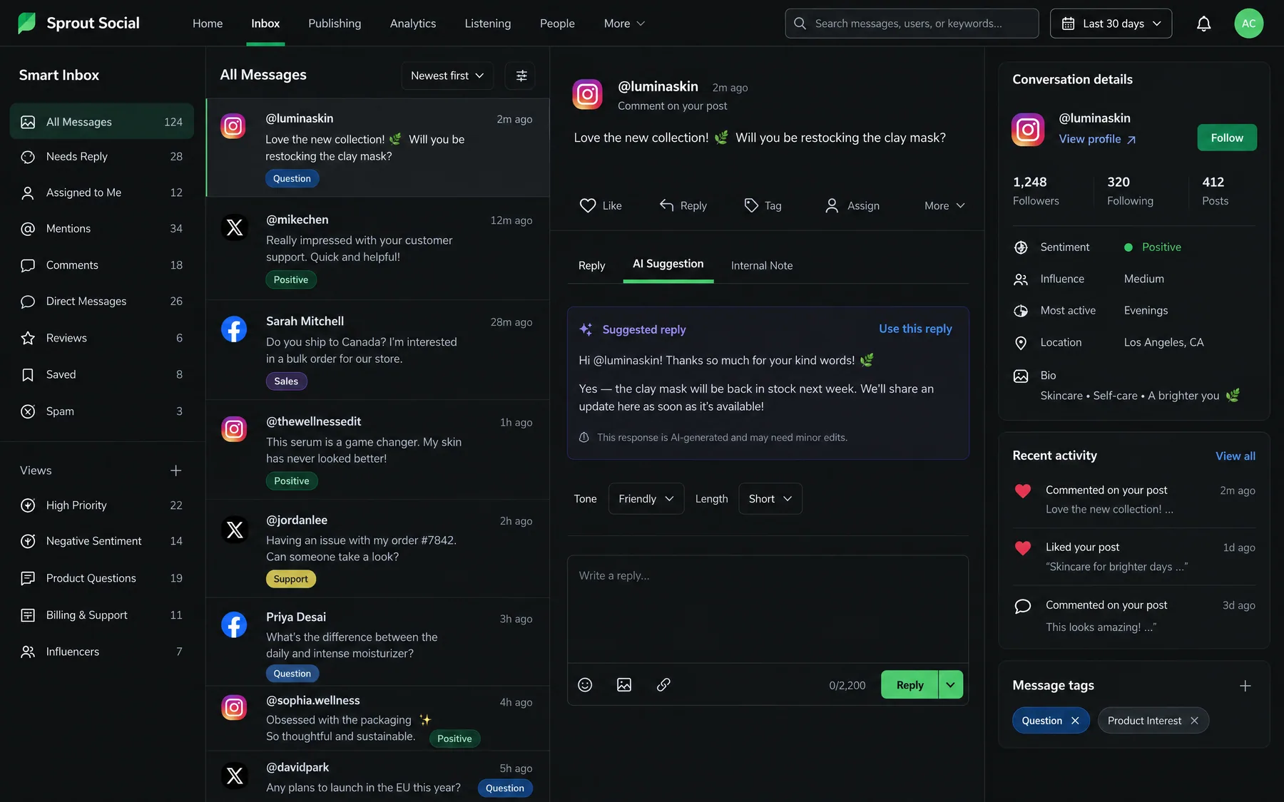Screen dimensions: 1284x802
Task: Insert emoji in reply box
Action: tap(585, 684)
